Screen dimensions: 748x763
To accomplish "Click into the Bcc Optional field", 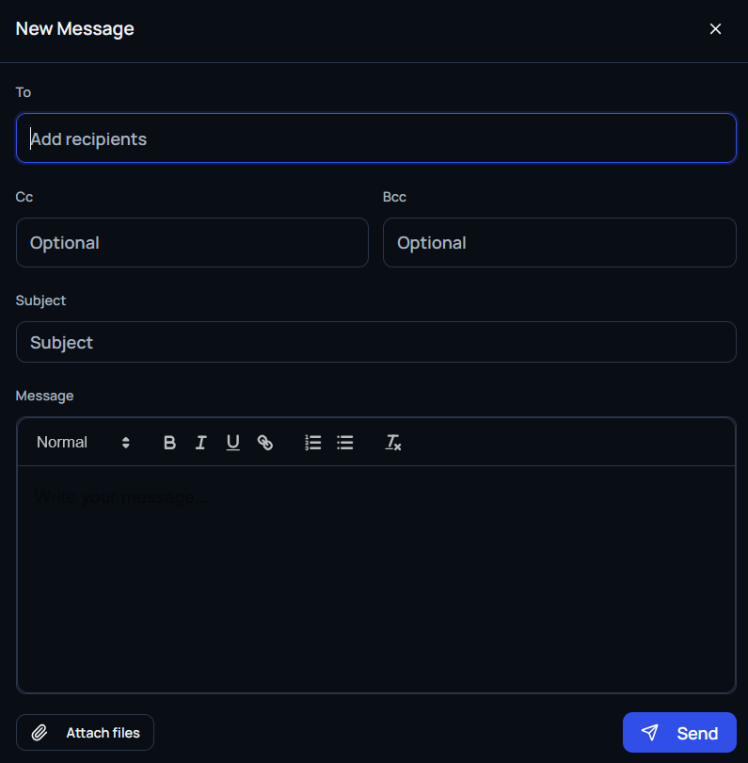I will pos(559,243).
